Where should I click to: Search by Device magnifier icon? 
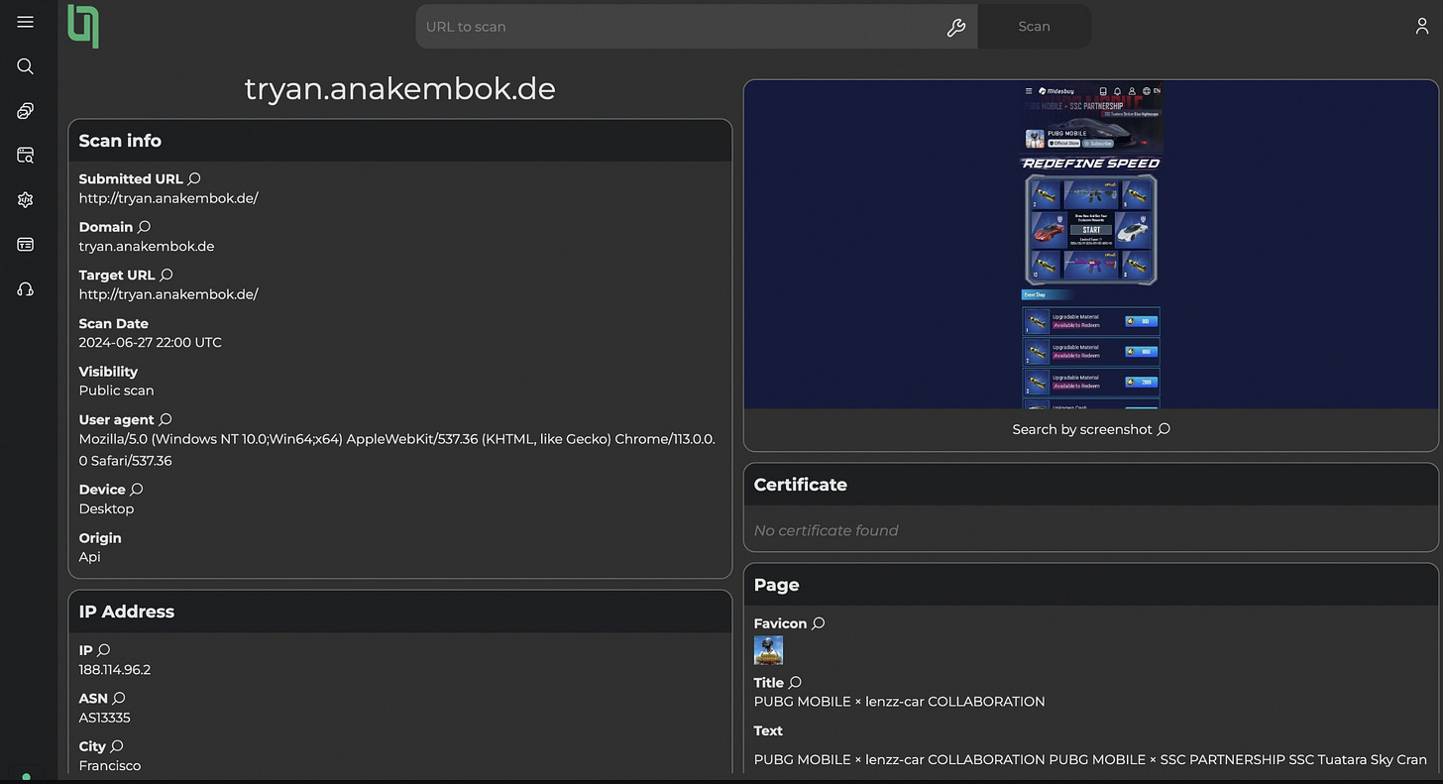pyautogui.click(x=137, y=490)
